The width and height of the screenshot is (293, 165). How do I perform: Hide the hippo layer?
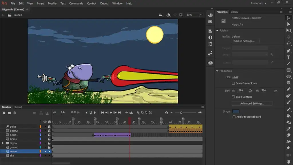45,143
